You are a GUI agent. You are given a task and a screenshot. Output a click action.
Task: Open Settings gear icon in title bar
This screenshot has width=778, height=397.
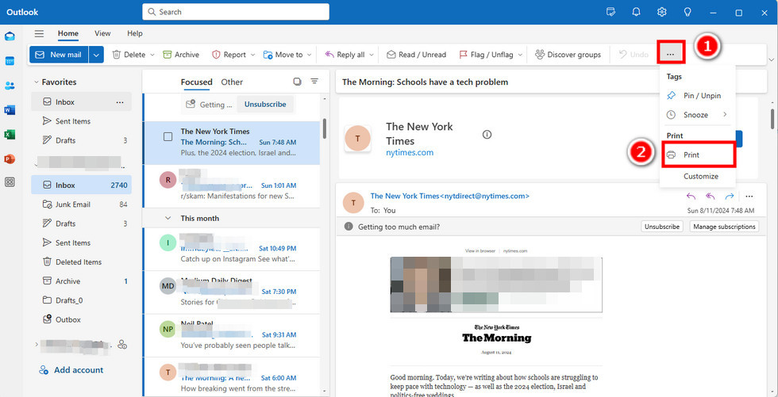coord(661,12)
